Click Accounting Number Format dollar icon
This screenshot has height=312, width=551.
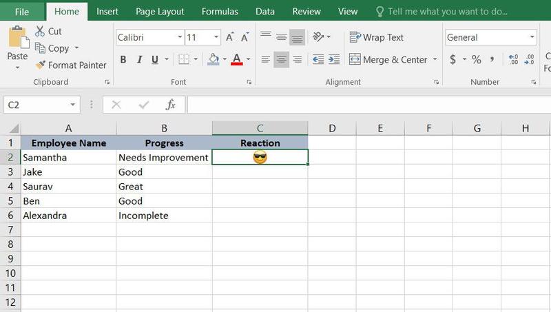pos(453,59)
